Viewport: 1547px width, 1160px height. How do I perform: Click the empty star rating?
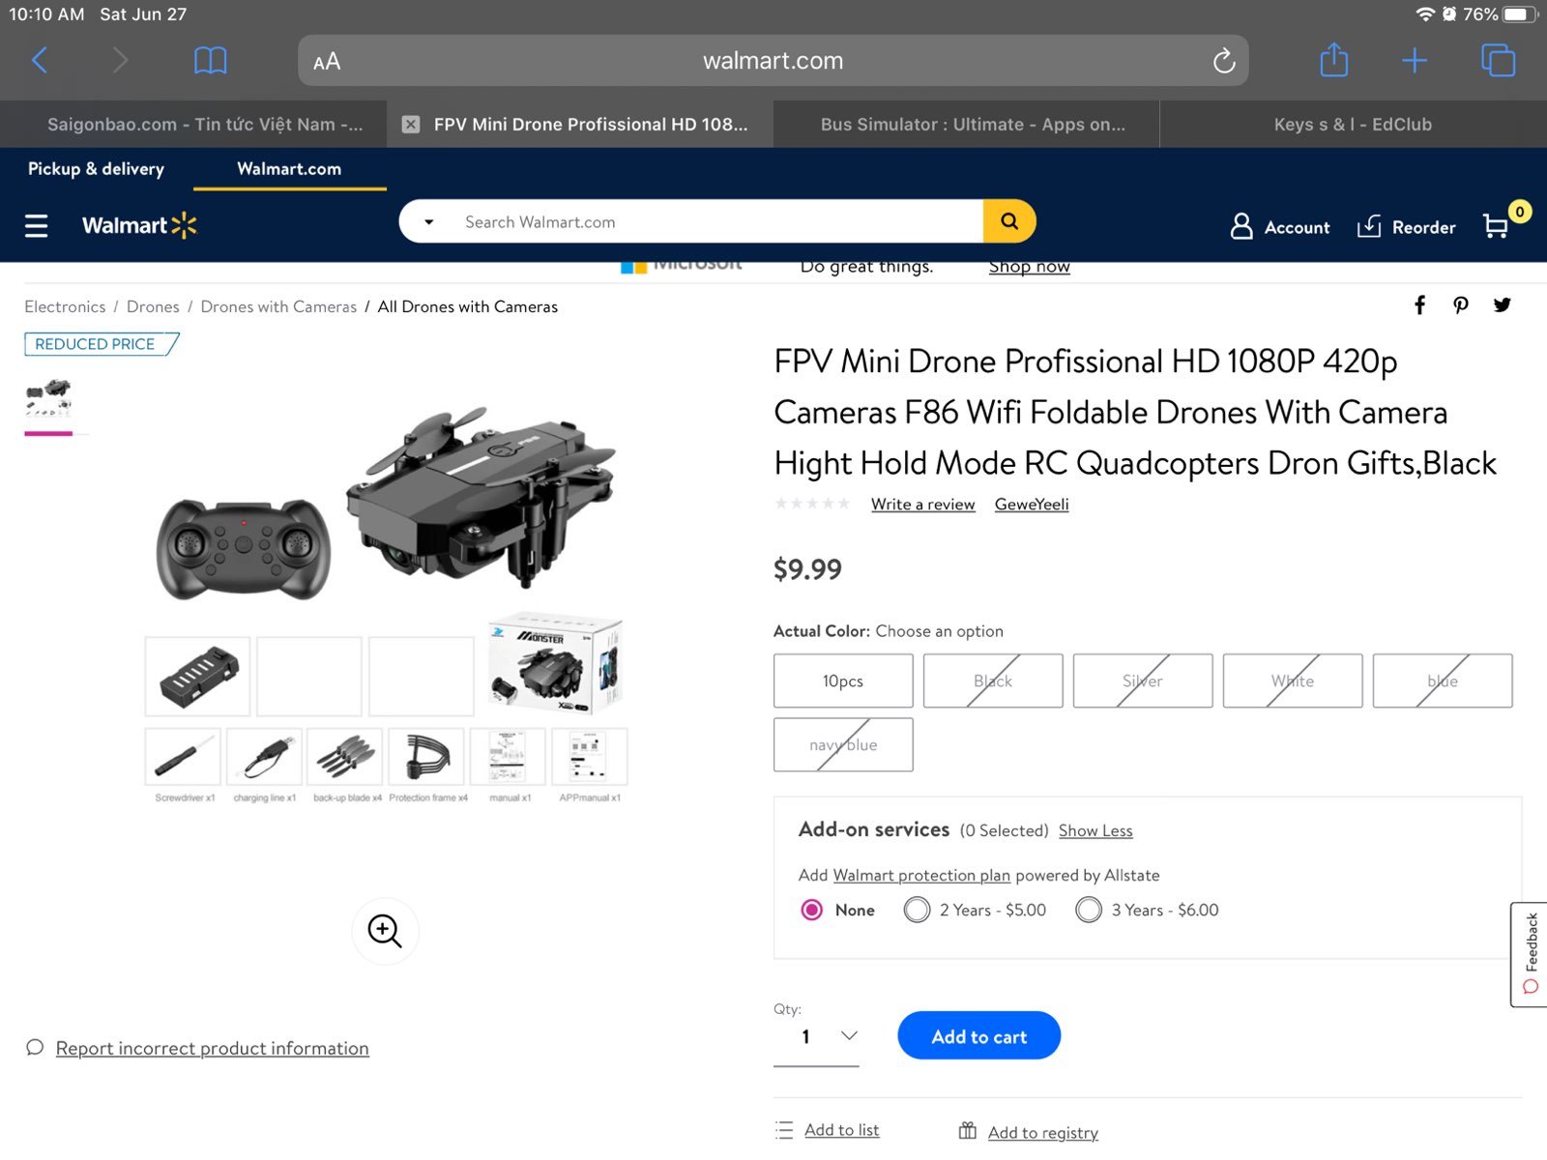812,504
